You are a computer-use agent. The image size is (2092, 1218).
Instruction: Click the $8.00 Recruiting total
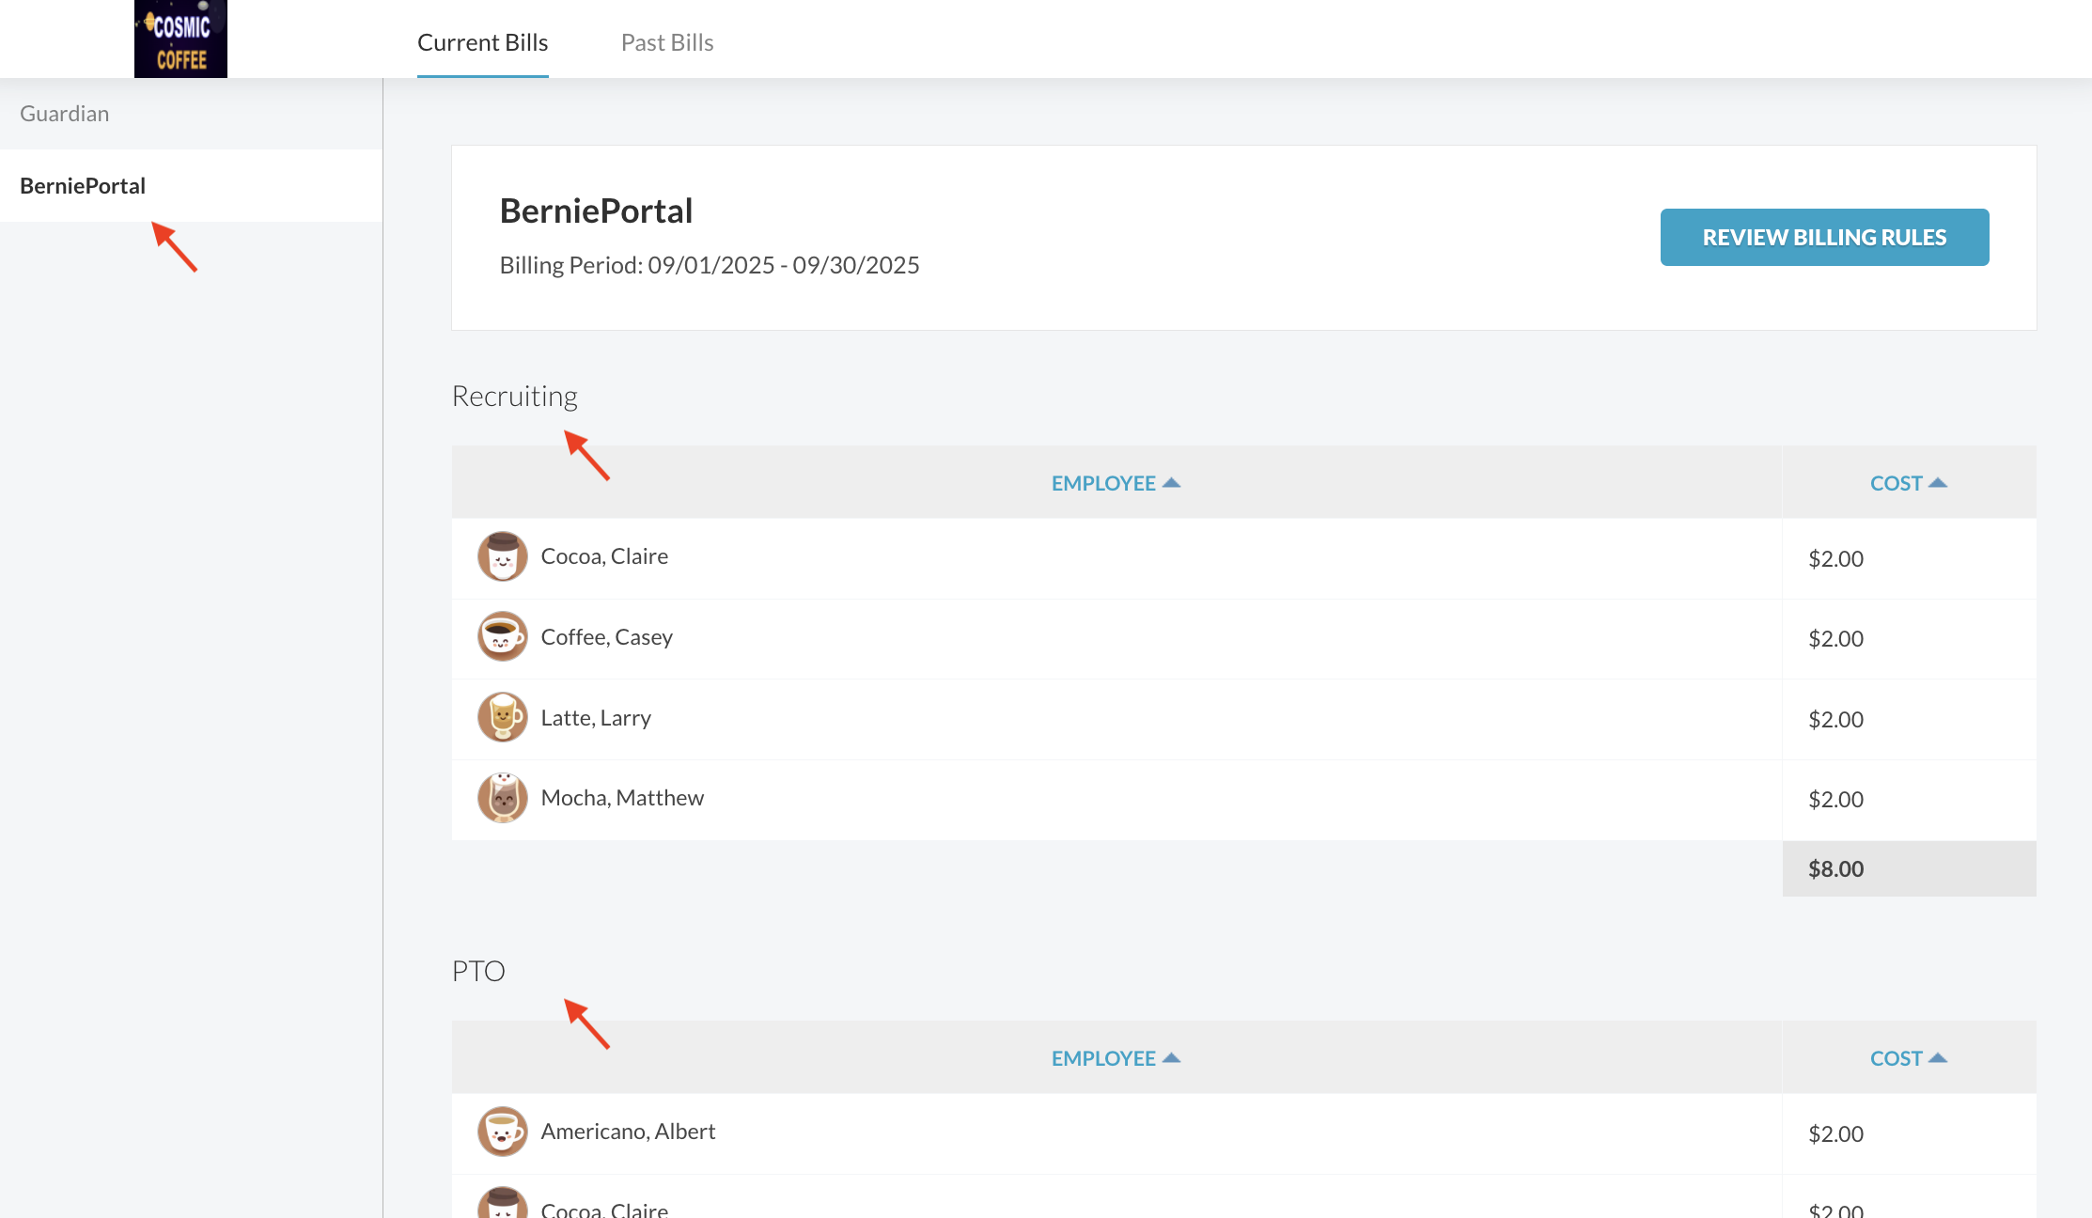[1835, 869]
